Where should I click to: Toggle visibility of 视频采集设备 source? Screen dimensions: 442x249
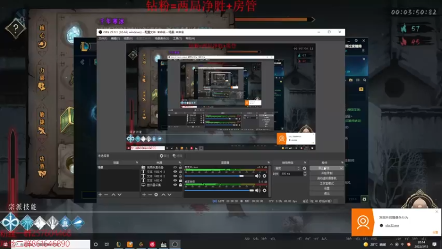coord(175,168)
